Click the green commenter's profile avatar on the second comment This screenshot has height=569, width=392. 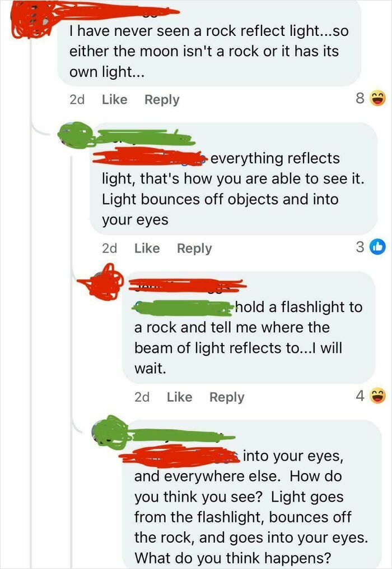click(x=74, y=134)
